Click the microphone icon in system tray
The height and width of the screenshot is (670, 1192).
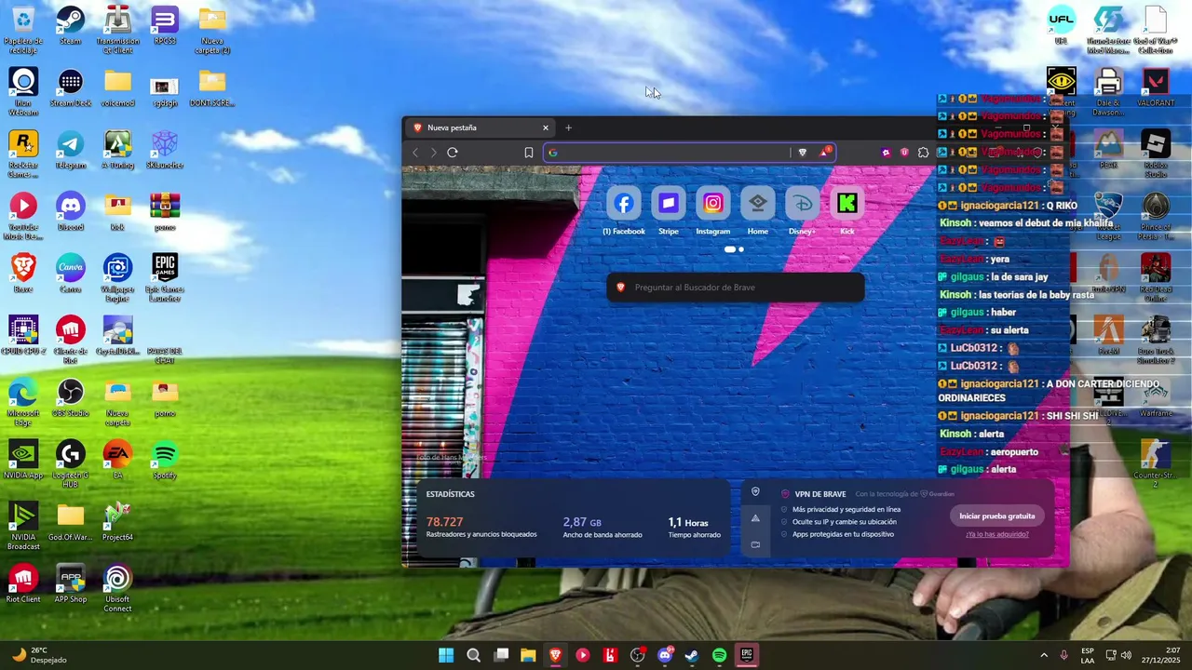[x=1063, y=655]
